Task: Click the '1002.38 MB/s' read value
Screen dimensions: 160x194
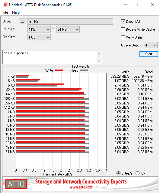Action: coord(142,81)
